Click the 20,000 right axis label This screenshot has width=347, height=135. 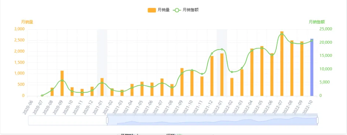pos(326,42)
